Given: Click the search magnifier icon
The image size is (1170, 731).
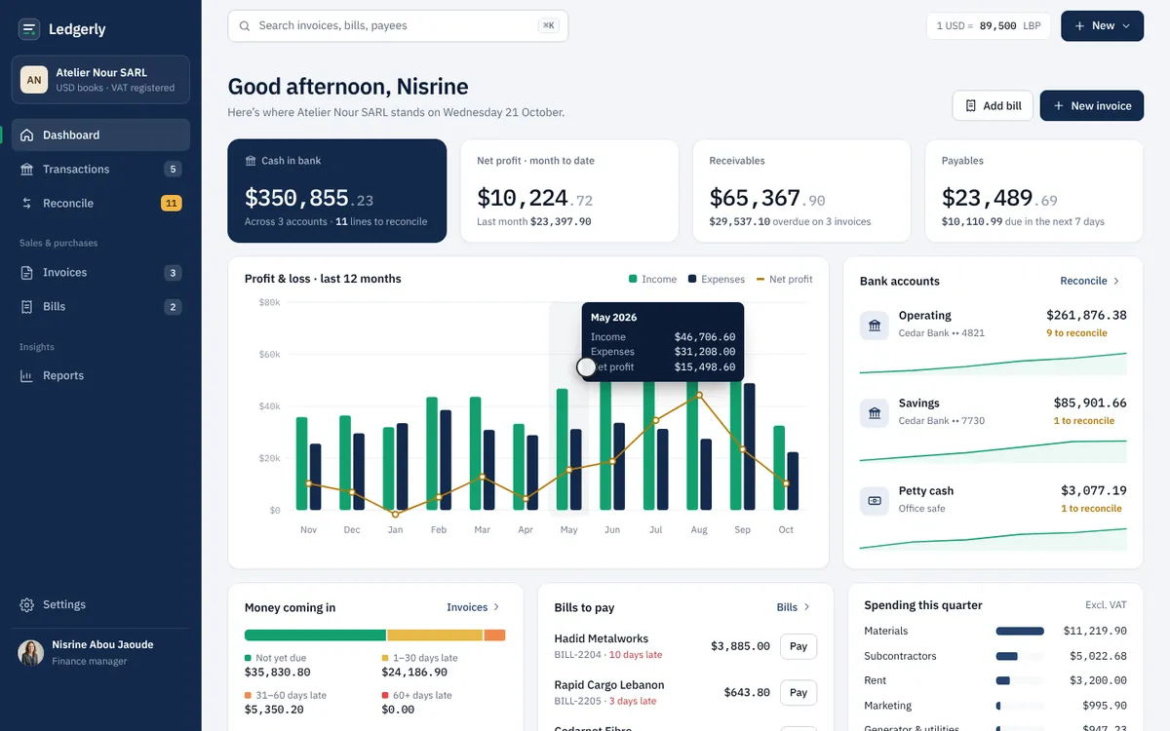Looking at the screenshot, I should 245,26.
